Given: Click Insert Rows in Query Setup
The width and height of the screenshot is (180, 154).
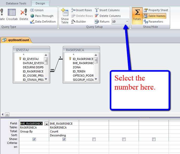Looking at the screenshot, I should 81,10.
